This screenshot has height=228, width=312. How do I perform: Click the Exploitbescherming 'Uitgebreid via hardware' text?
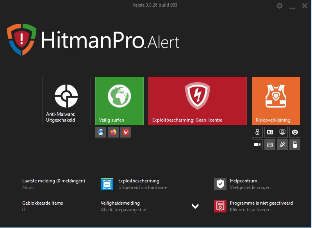click(x=143, y=187)
